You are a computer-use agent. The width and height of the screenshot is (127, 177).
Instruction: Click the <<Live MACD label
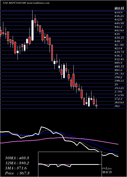pos(107,170)
